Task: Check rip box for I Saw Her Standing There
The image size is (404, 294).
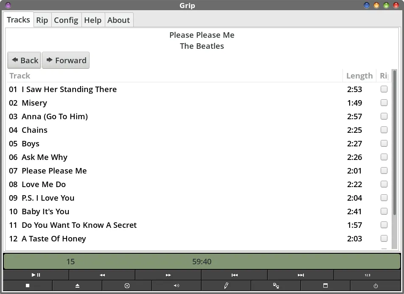Action: (384, 89)
